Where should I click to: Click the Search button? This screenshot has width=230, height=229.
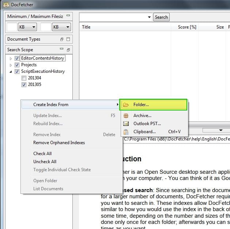click(x=161, y=17)
